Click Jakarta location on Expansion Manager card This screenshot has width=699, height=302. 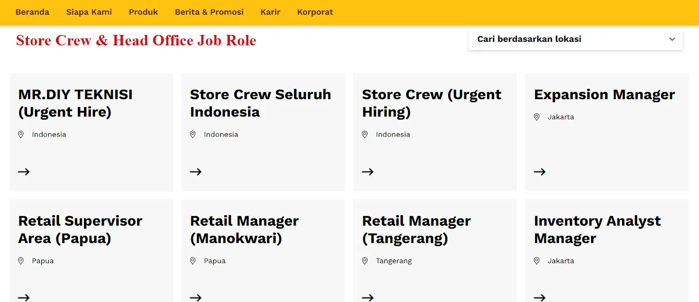click(561, 117)
